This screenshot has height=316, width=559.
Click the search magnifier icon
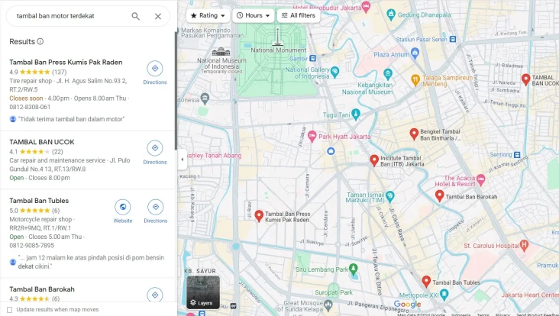[x=135, y=16]
